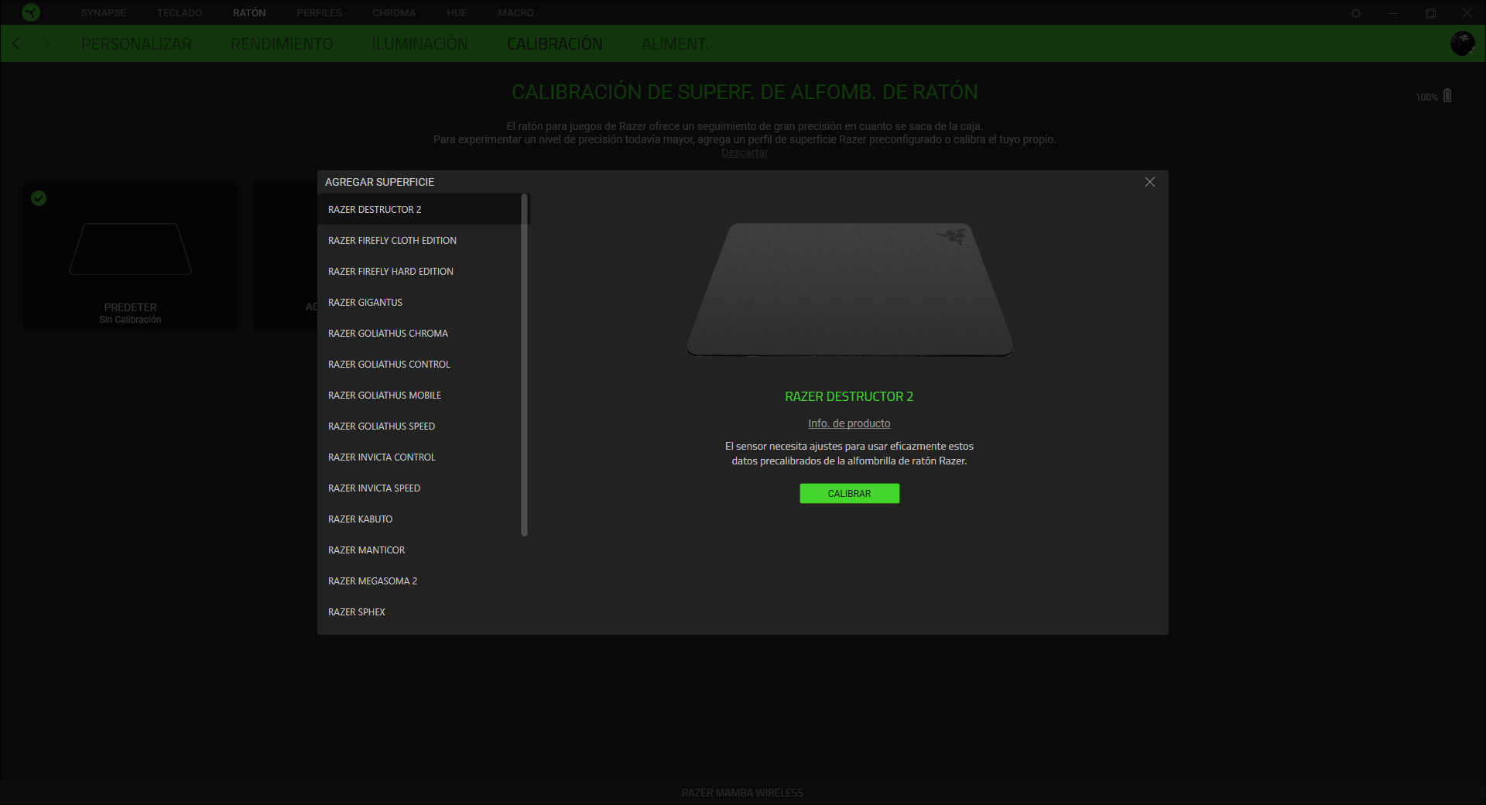Viewport: 1486px width, 805px height.
Task: Click the surface list scrollbar
Action: click(525, 365)
